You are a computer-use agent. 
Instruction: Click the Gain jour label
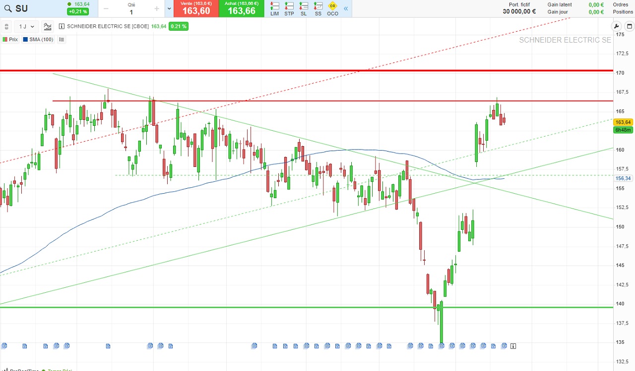tap(558, 12)
